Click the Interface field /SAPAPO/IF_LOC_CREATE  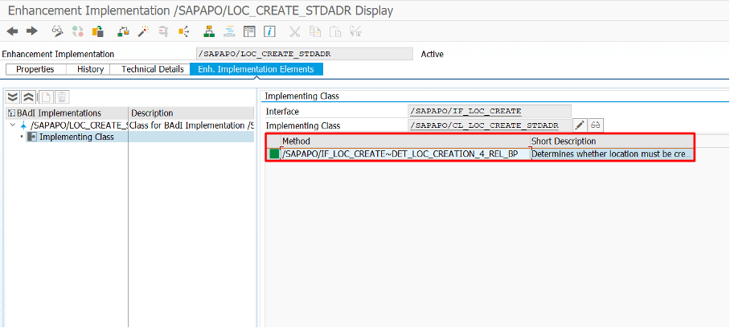490,111
